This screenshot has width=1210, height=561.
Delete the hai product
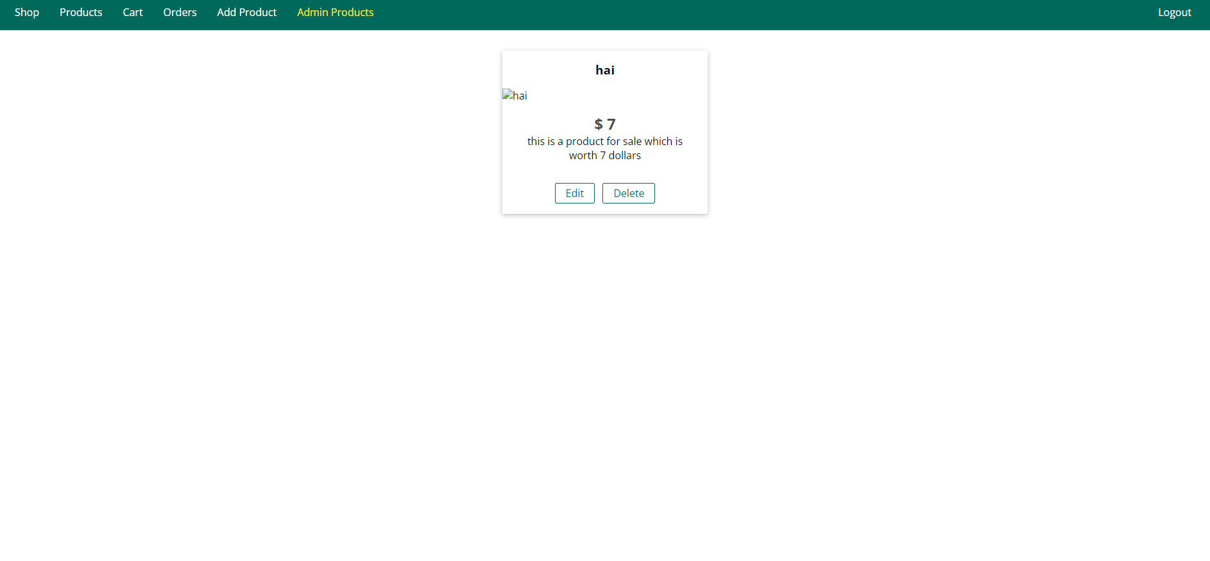[628, 193]
